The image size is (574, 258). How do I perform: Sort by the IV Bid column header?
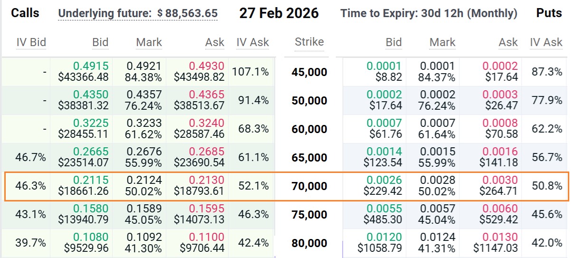click(31, 42)
